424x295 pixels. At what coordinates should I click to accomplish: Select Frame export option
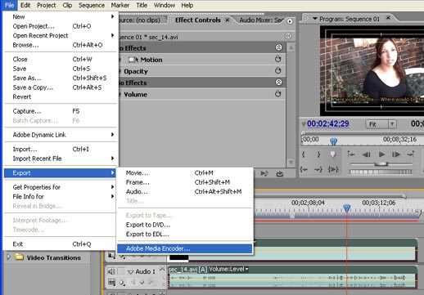(x=185, y=182)
